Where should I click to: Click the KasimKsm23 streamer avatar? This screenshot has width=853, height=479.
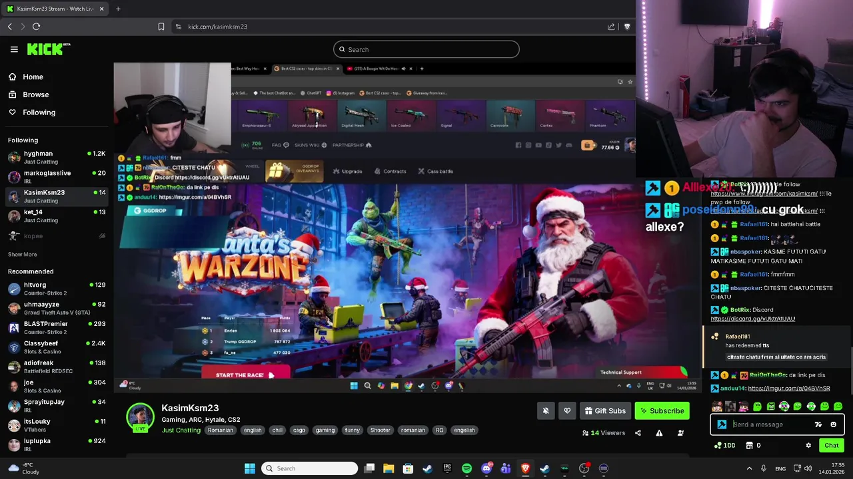coord(140,417)
